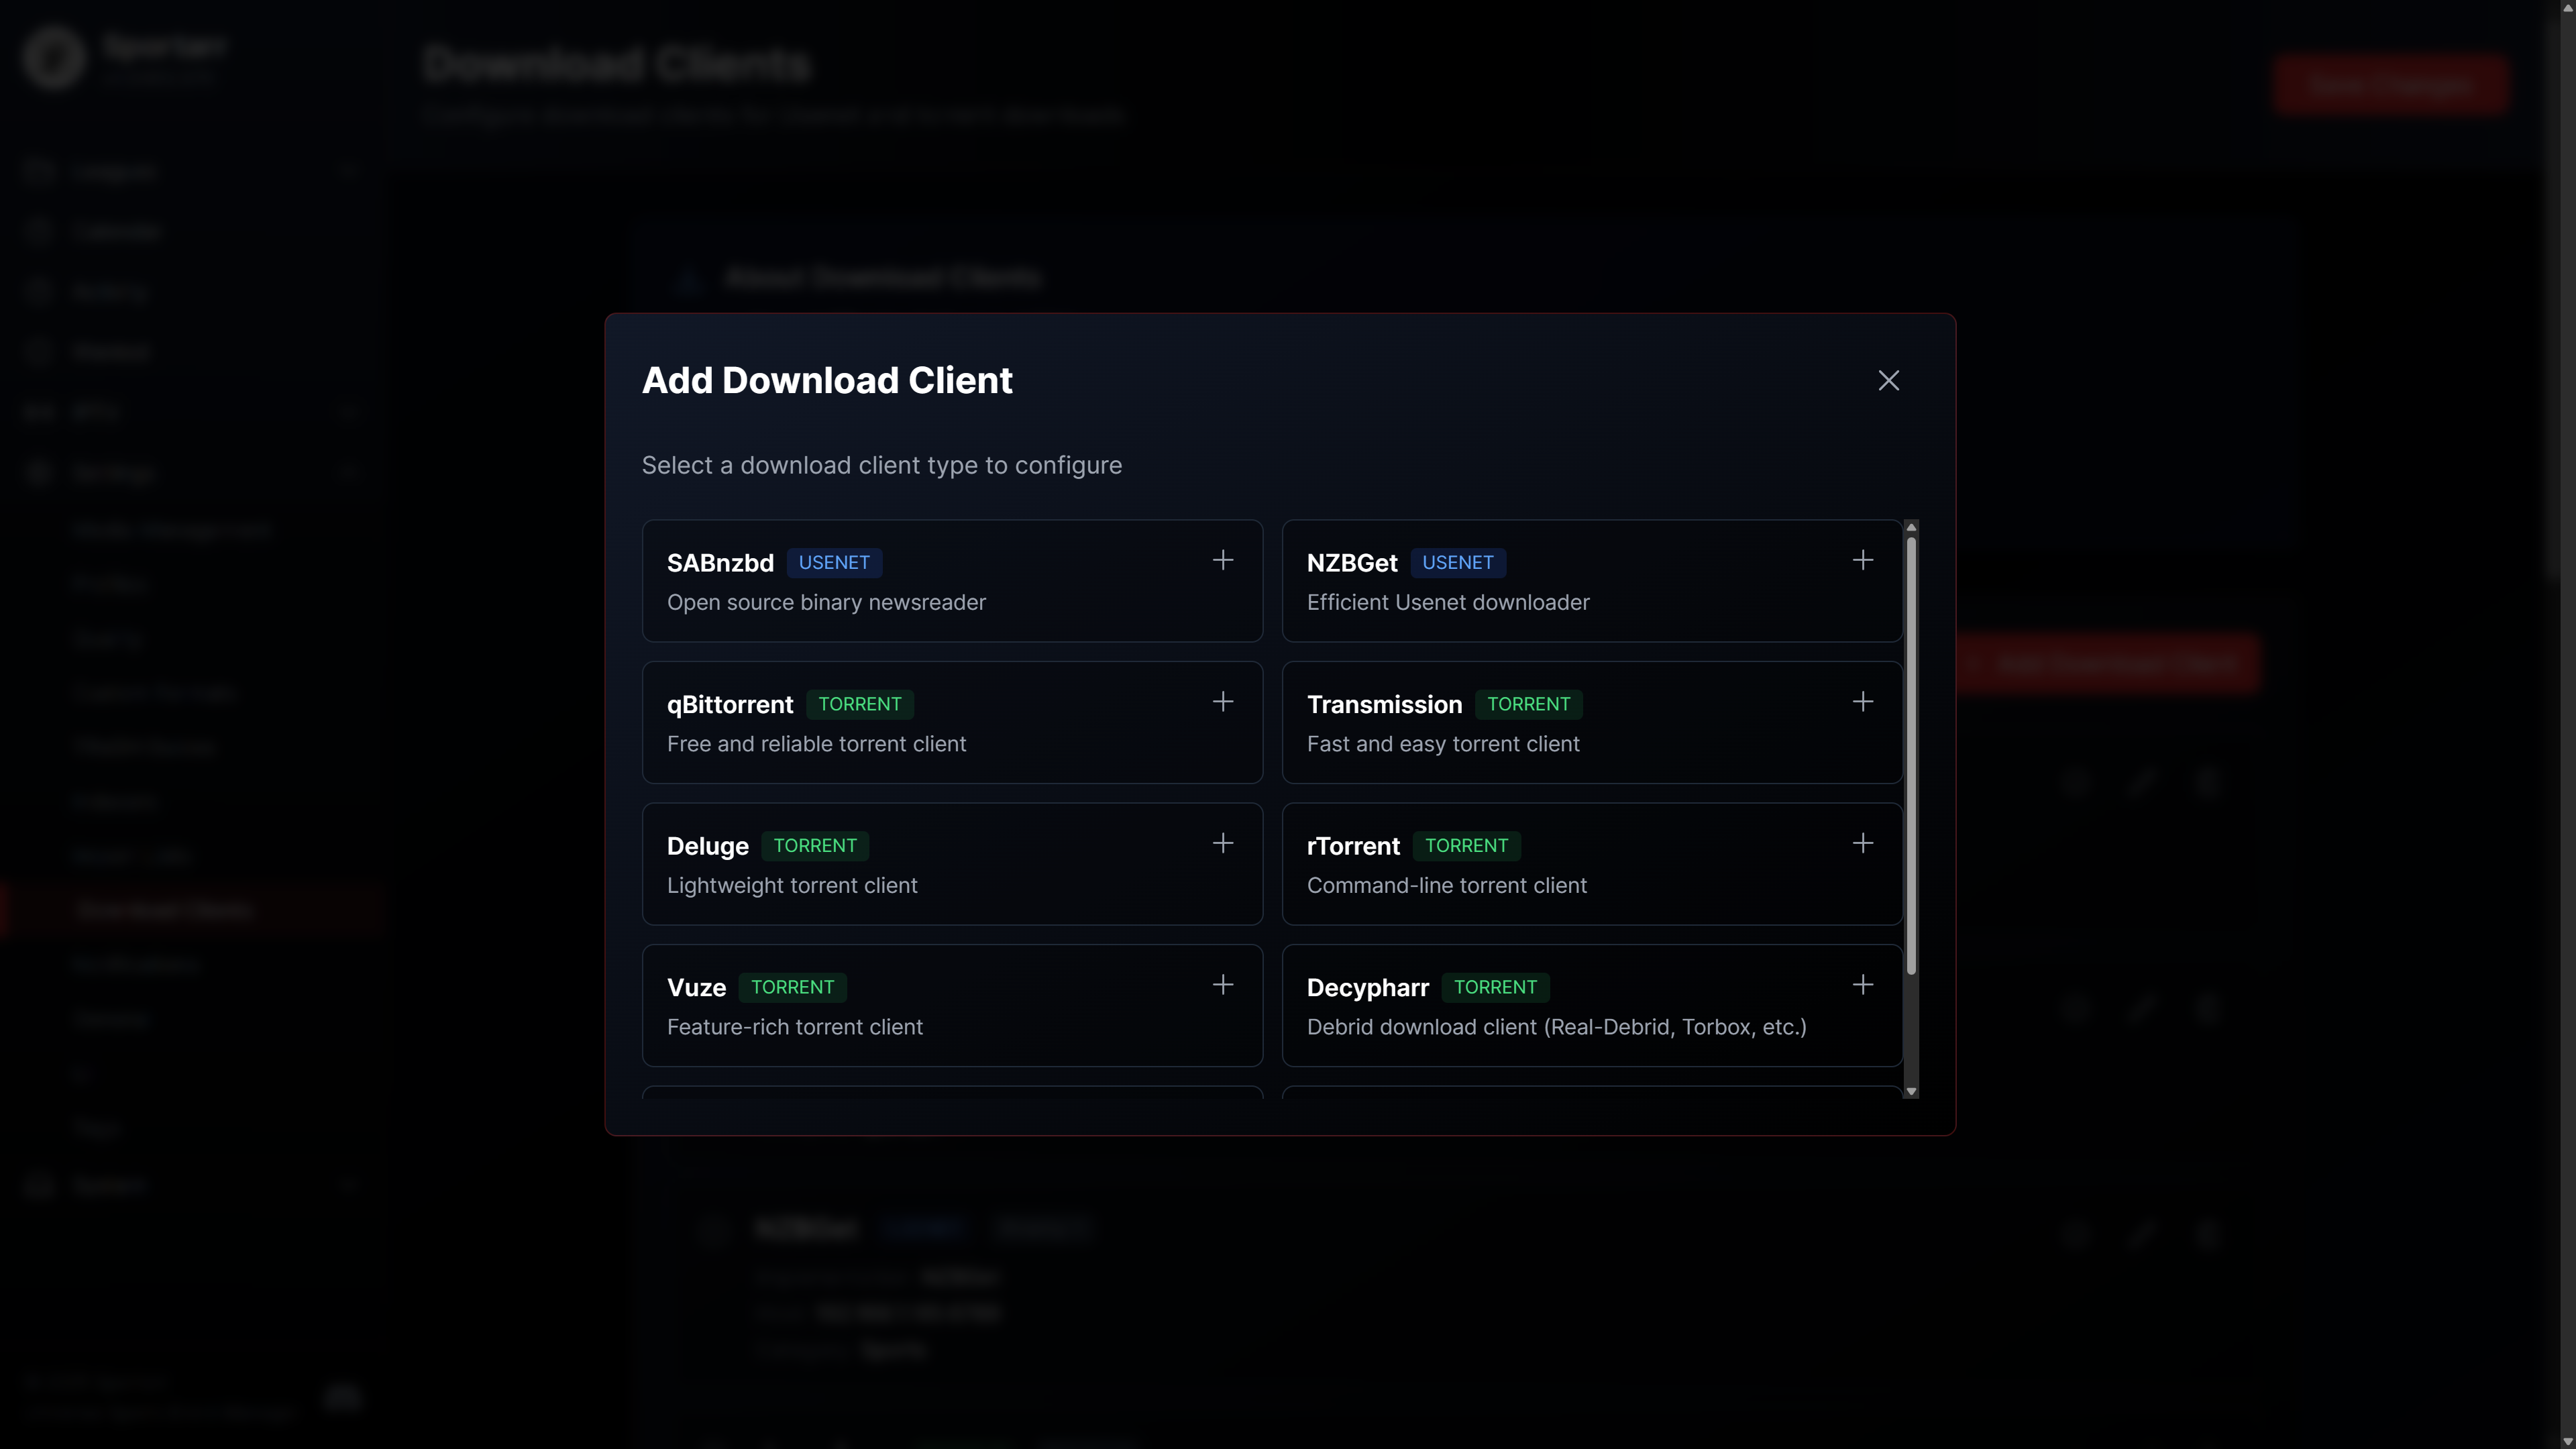2576x1449 pixels.
Task: Add SABnzbd client via plus icon
Action: point(1222,560)
